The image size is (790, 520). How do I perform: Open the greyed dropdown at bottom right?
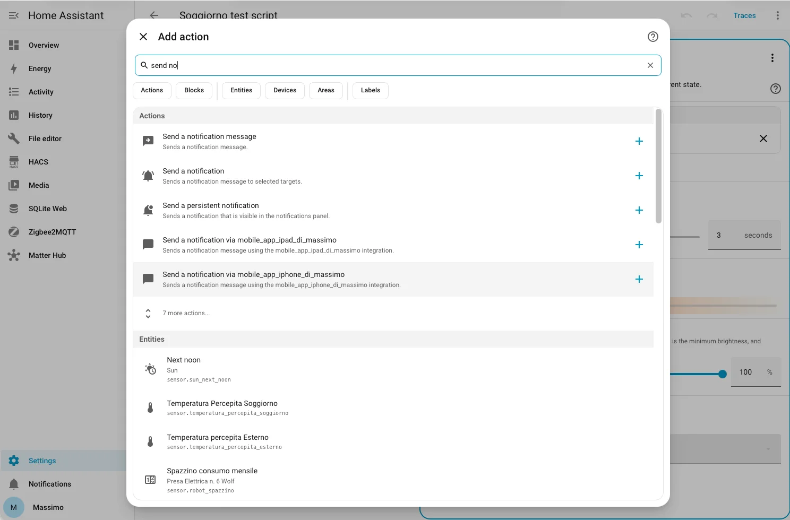725,449
